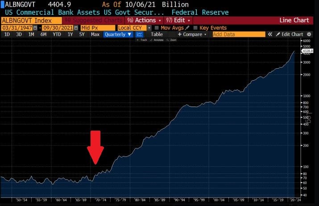This screenshot has width=319, height=206.
Task: Expand the Edit menu
Action: 178,21
